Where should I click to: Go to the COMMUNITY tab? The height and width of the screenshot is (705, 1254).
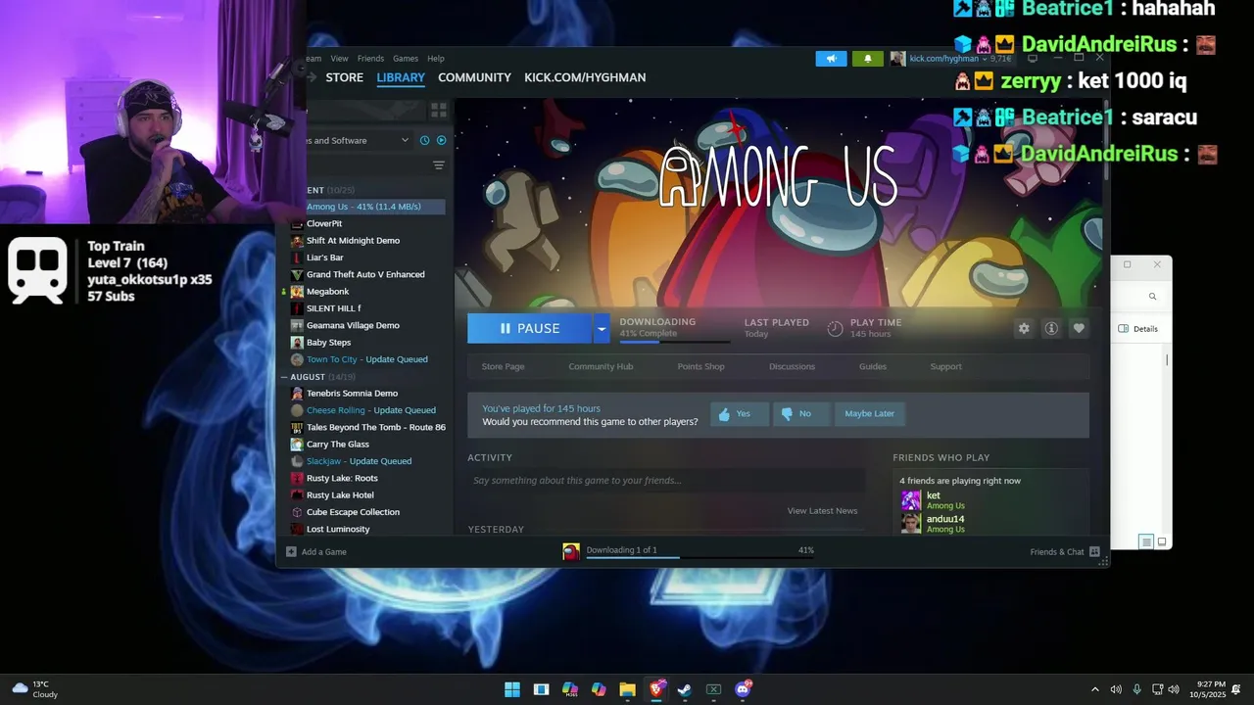click(474, 77)
